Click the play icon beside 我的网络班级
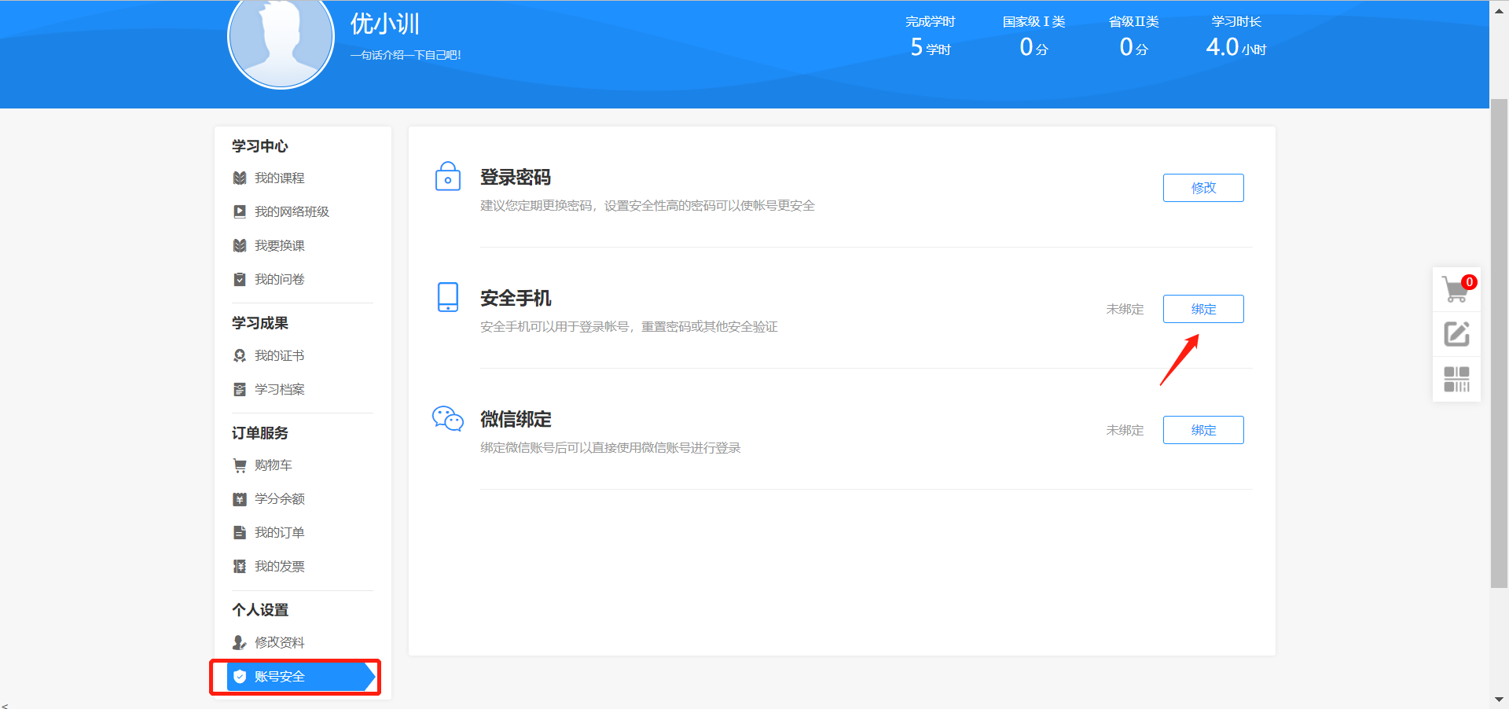Viewport: 1509px width, 709px height. coord(240,212)
